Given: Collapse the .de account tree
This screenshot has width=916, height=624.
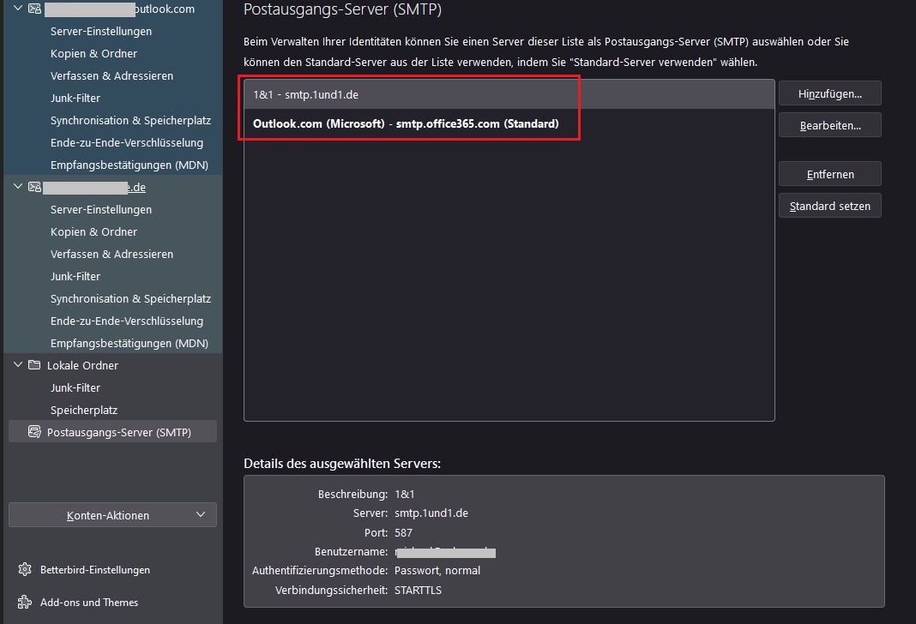Looking at the screenshot, I should pyautogui.click(x=17, y=186).
